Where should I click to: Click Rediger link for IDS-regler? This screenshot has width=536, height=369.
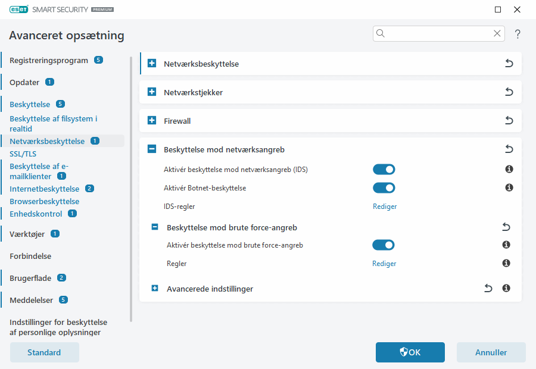pyautogui.click(x=384, y=207)
